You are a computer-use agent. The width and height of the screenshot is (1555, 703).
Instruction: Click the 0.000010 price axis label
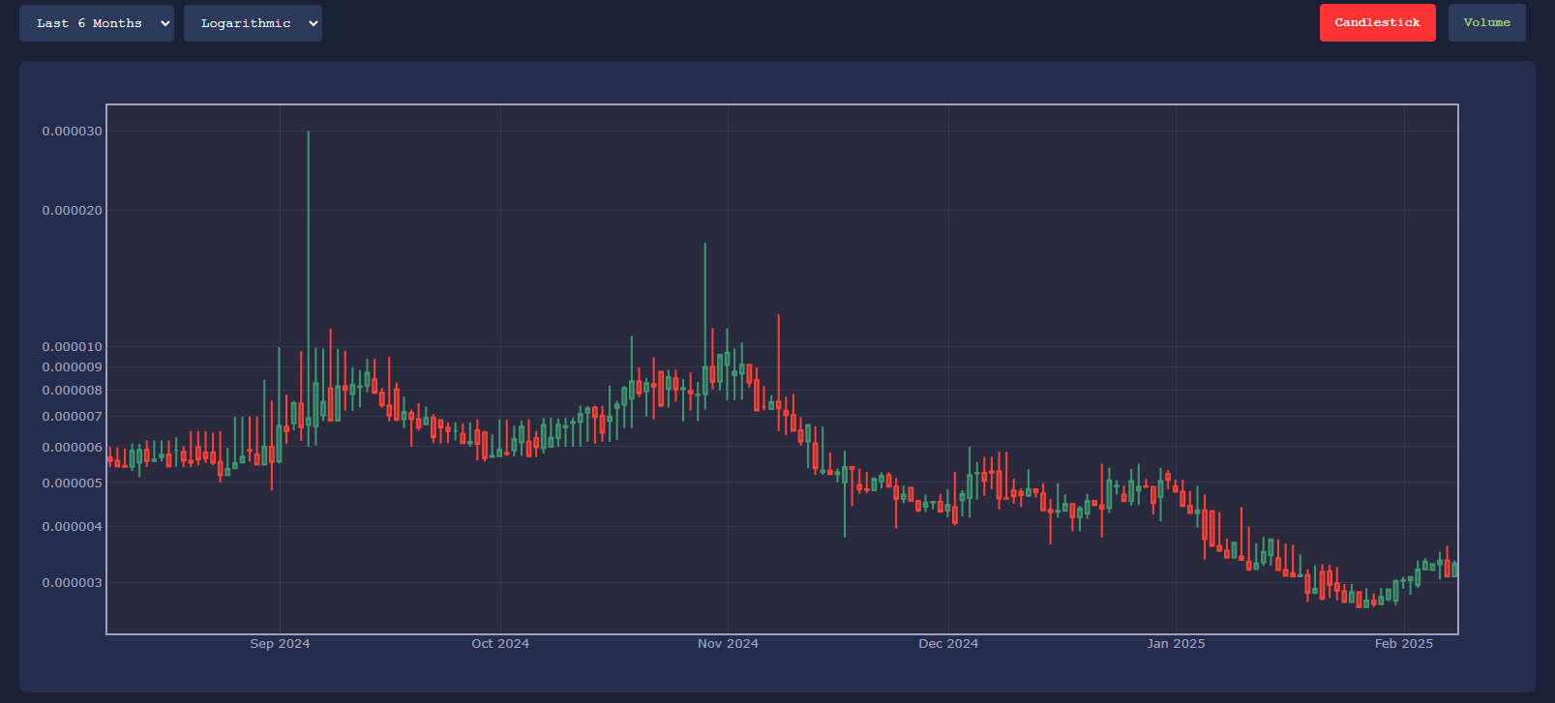pos(72,347)
